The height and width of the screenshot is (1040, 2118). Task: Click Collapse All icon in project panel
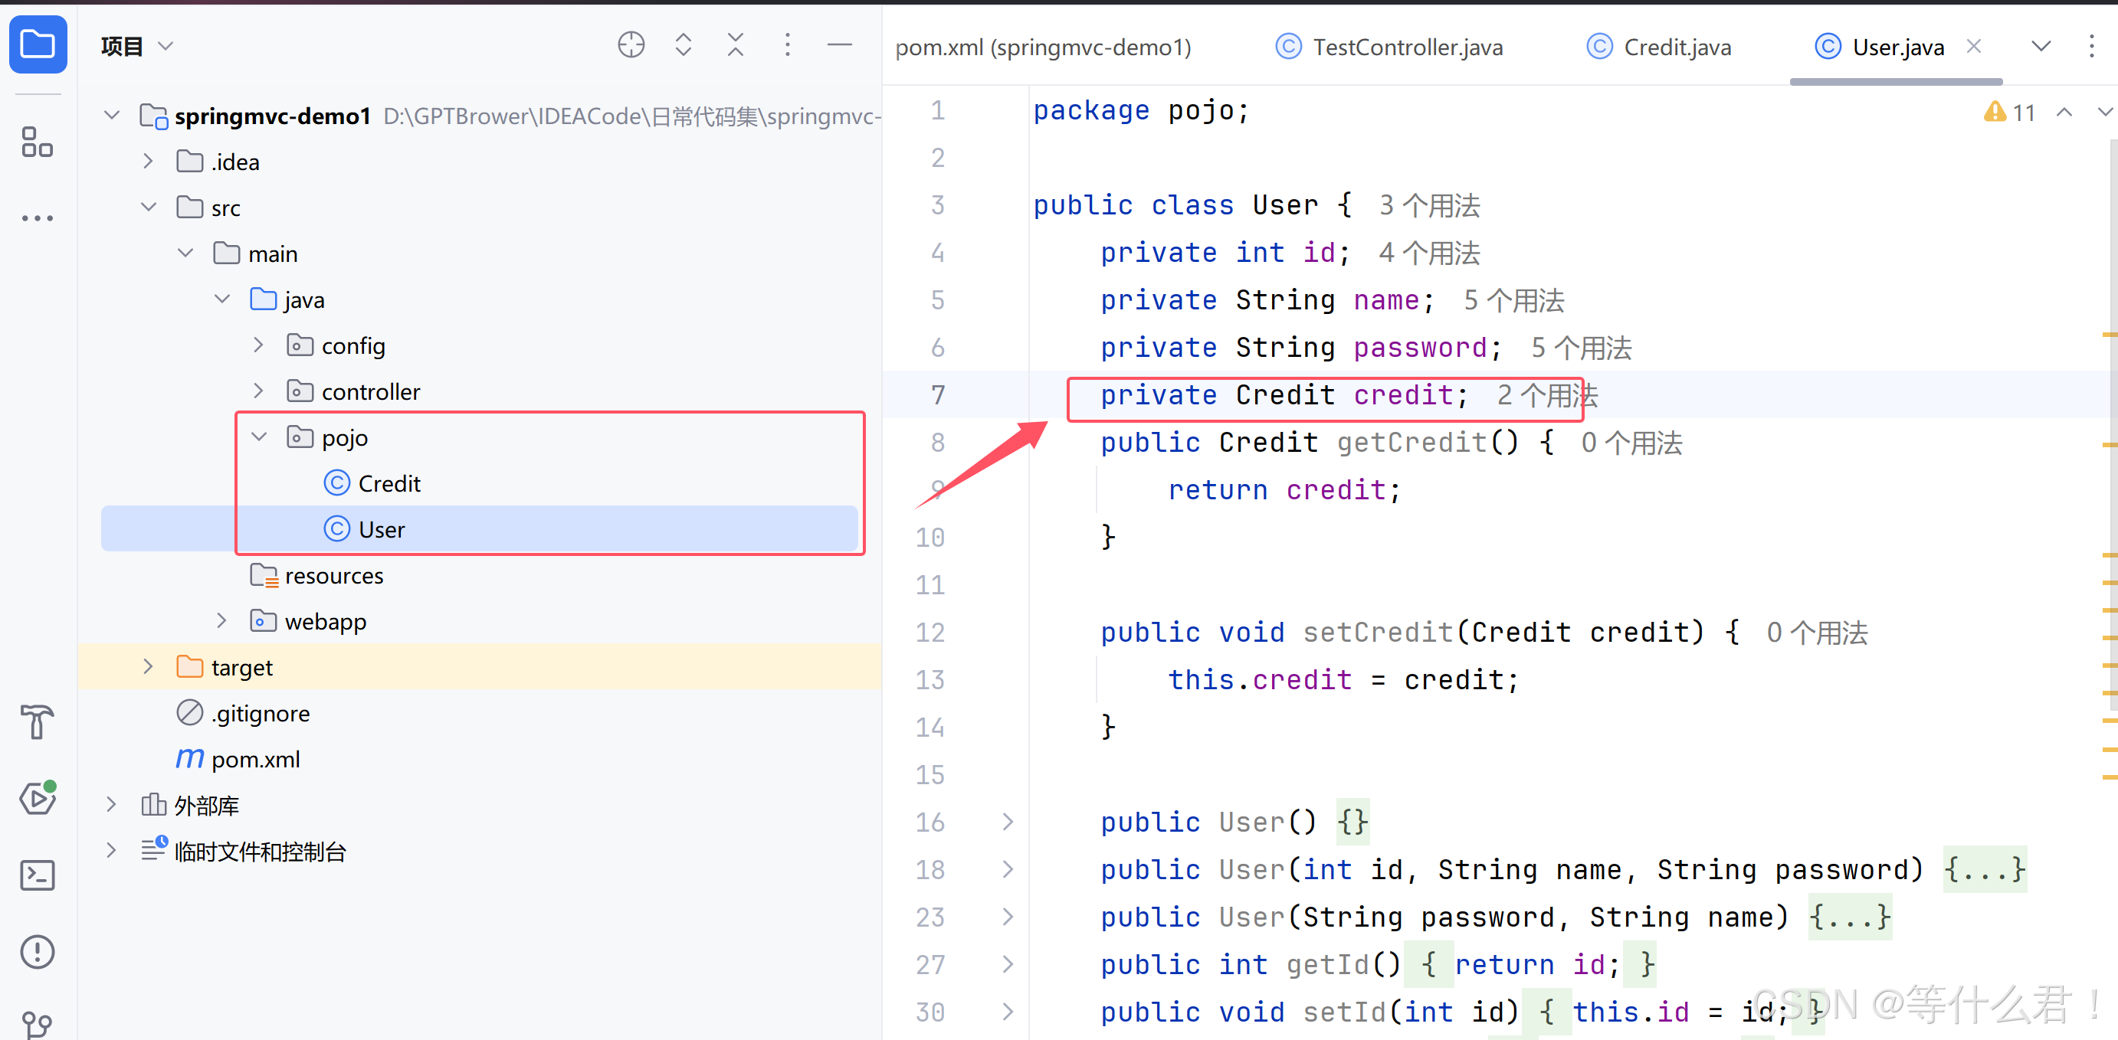[735, 45]
